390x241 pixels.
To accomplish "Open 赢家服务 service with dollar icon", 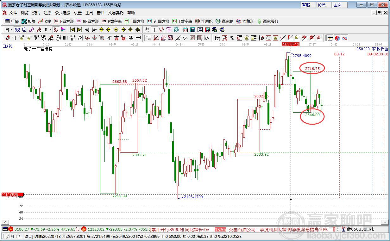I will coord(268,21).
